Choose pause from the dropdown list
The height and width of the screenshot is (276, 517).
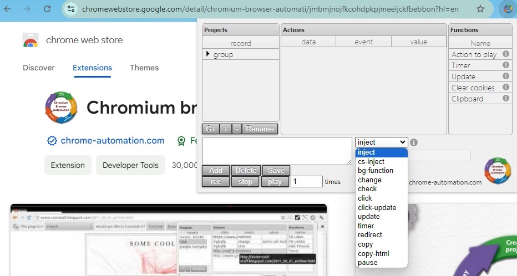pyautogui.click(x=382, y=263)
